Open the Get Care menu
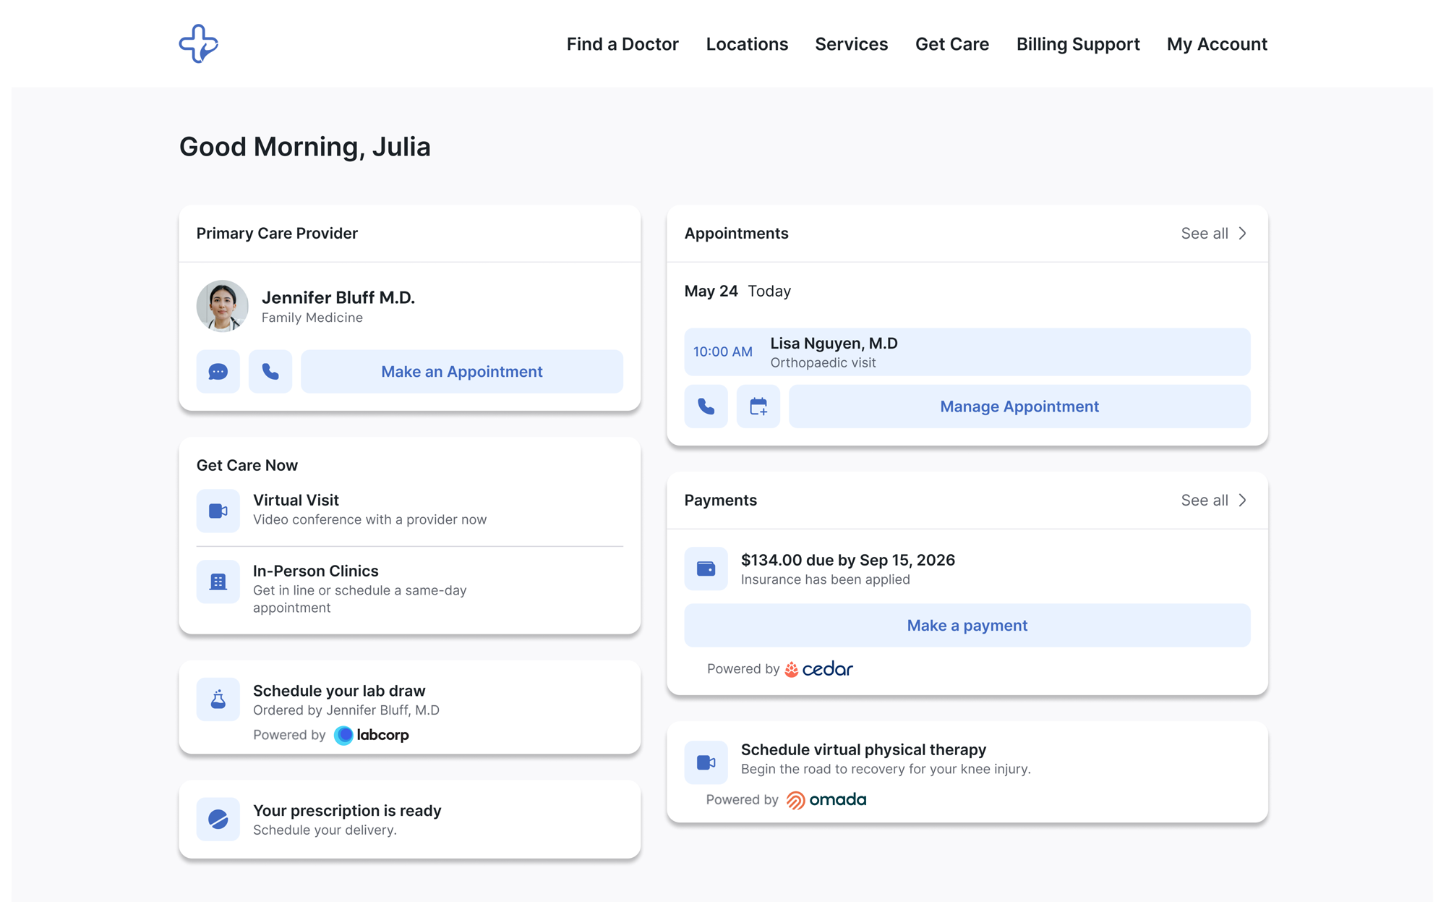The width and height of the screenshot is (1446, 902). point(951,44)
